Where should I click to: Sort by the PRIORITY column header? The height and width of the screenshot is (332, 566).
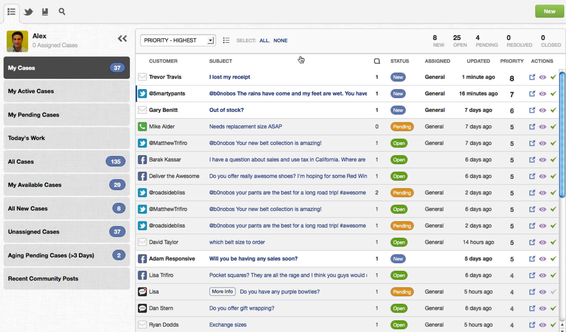[x=512, y=61]
